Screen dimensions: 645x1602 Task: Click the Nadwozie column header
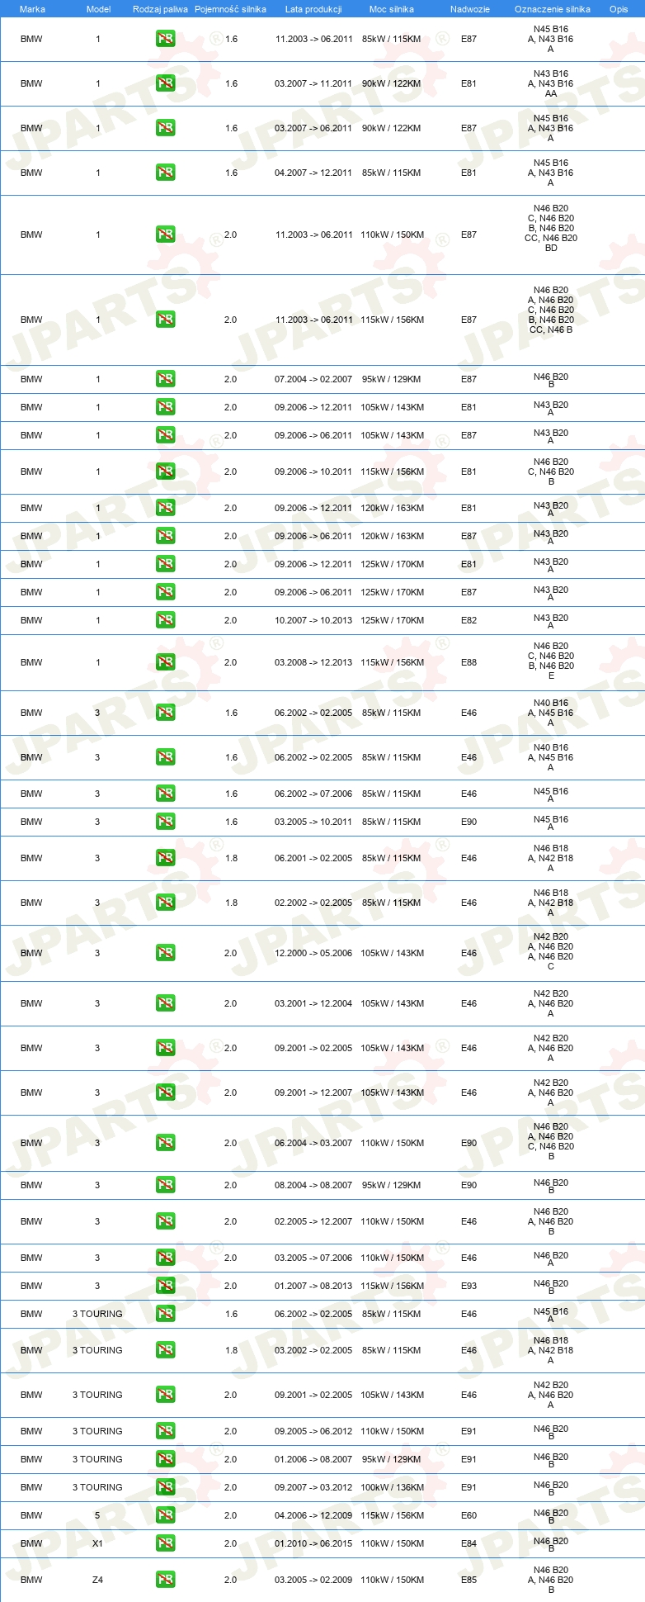click(x=470, y=9)
